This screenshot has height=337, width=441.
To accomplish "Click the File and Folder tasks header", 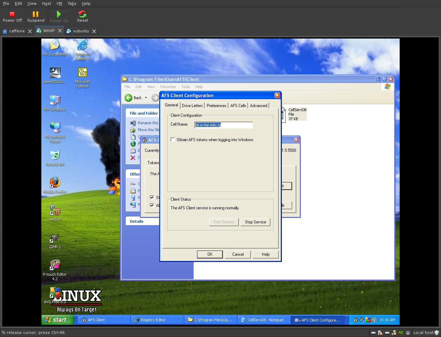I will tap(142, 113).
